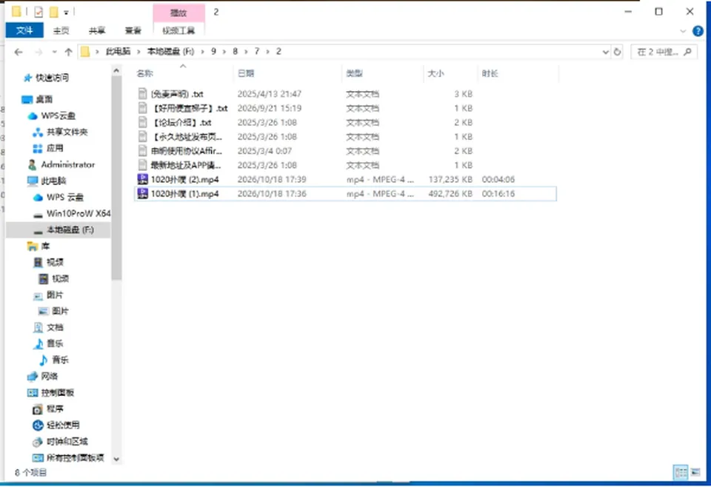Click the video icon of the (1).mp4 file
The width and height of the screenshot is (711, 487).
(x=143, y=194)
